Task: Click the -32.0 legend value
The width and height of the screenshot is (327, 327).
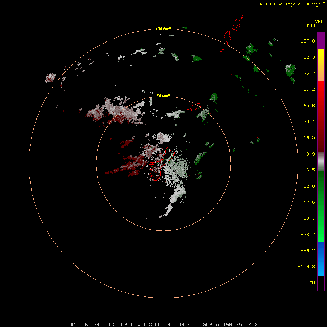Action: 308,186
